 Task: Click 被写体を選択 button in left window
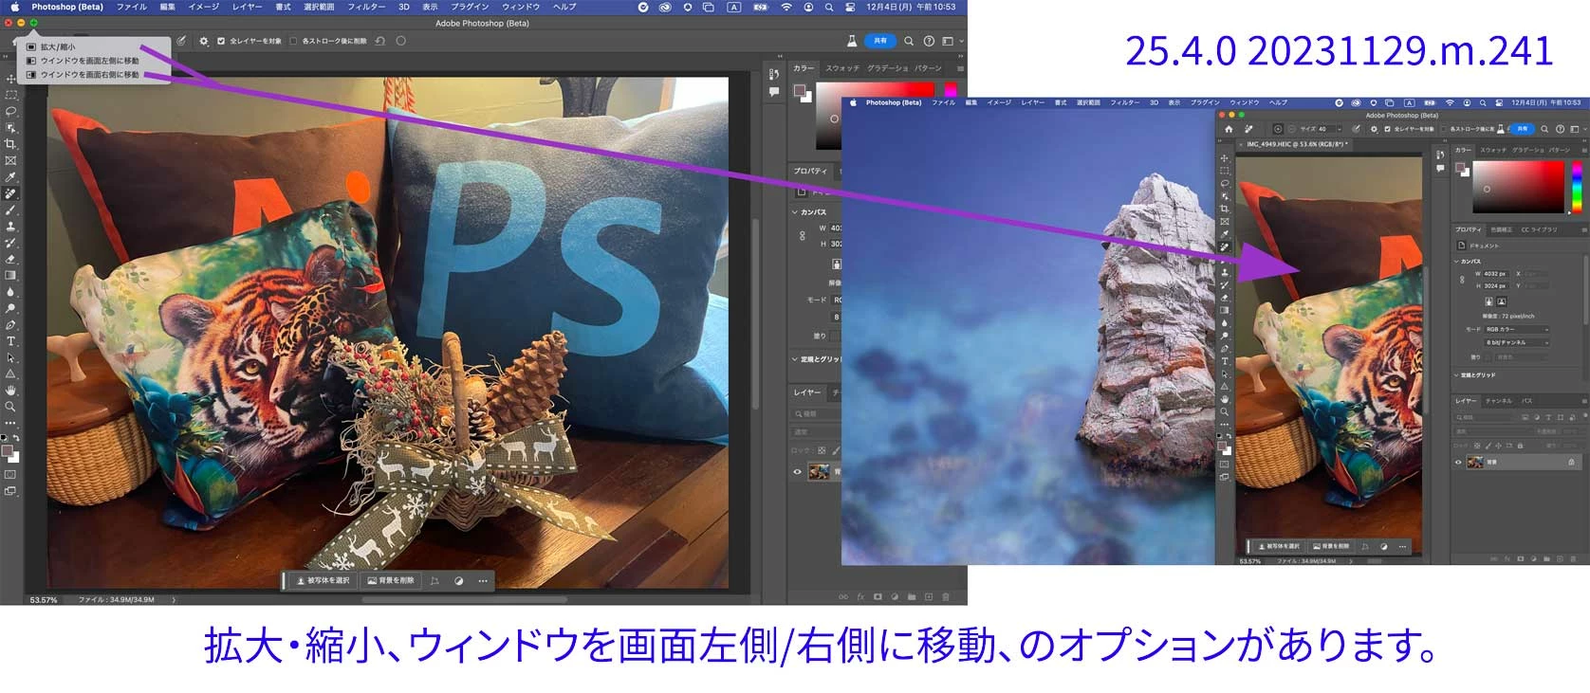[324, 581]
